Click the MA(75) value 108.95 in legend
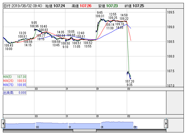 (x=22, y=85)
